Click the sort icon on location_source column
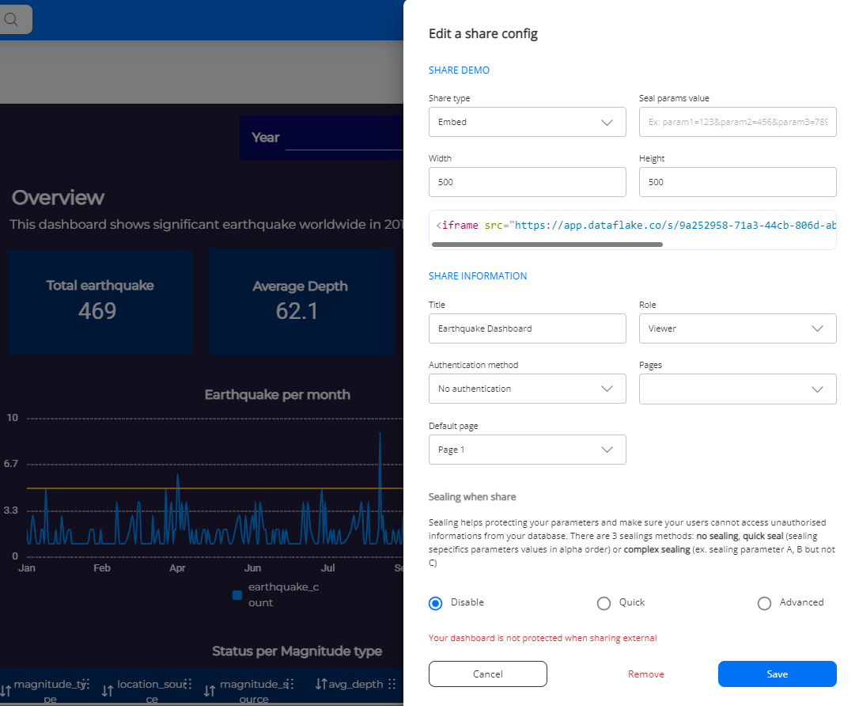The image size is (859, 706). [x=108, y=689]
